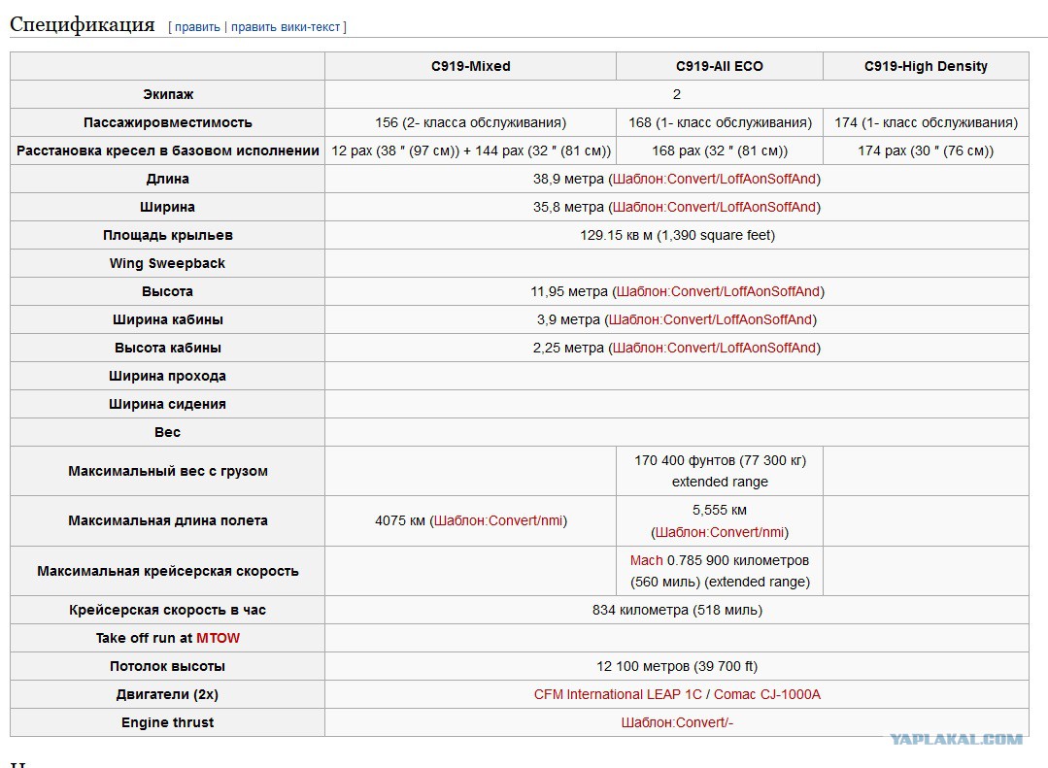Click the Экипаж row header cell
This screenshot has width=1048, height=768.
(x=168, y=94)
